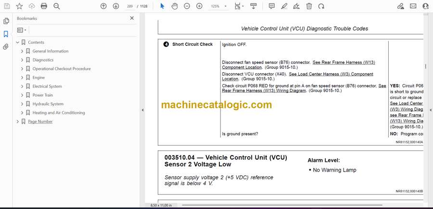Viewport: 433px width, 209px height.
Task: Print the document
Action: [44, 6]
